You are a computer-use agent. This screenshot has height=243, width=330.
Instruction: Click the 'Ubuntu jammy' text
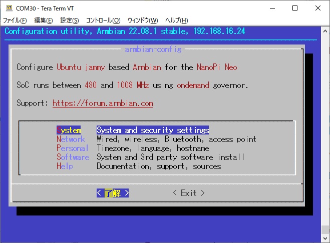tap(81, 67)
